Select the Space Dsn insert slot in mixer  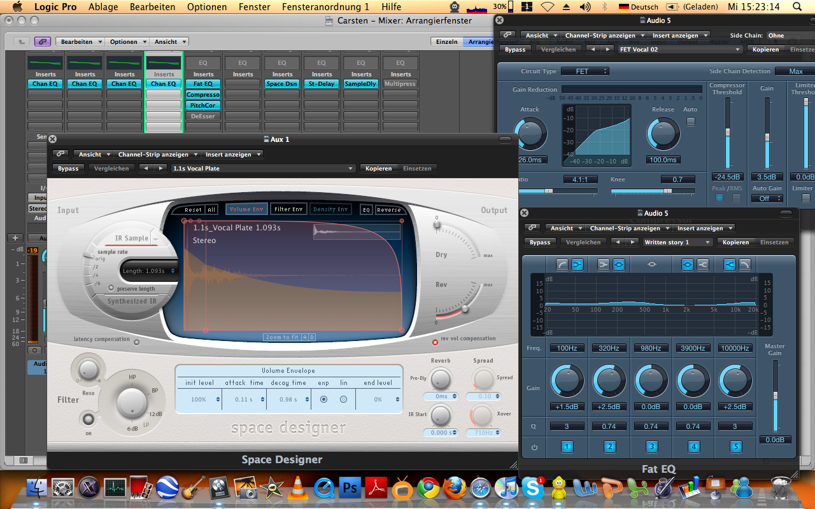(x=282, y=84)
